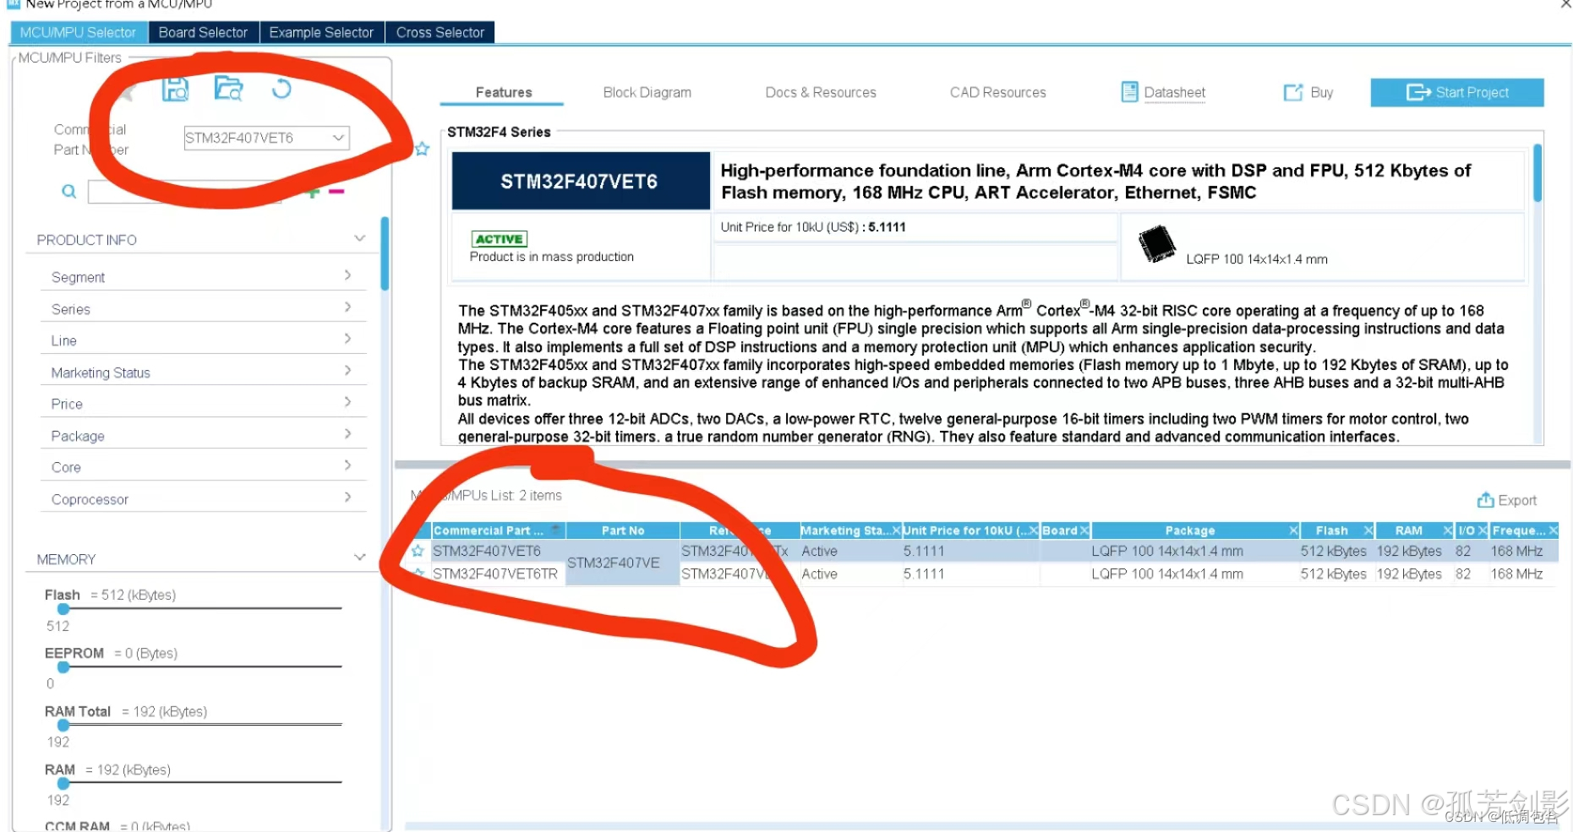Screen dimensions: 1573x832
Task: Click the load saved search folder icon
Action: click(228, 89)
